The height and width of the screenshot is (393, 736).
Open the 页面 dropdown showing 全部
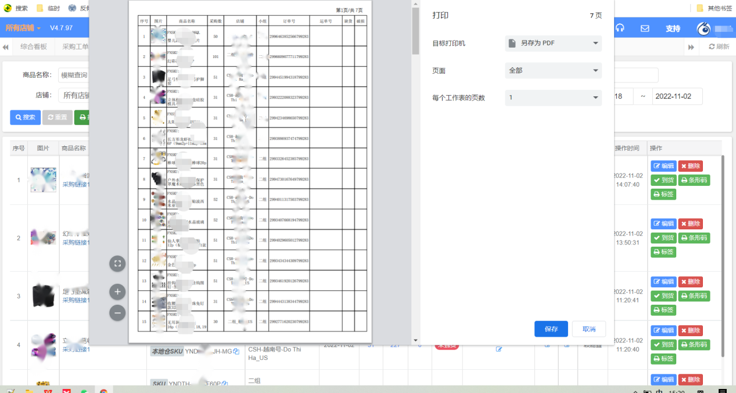552,70
